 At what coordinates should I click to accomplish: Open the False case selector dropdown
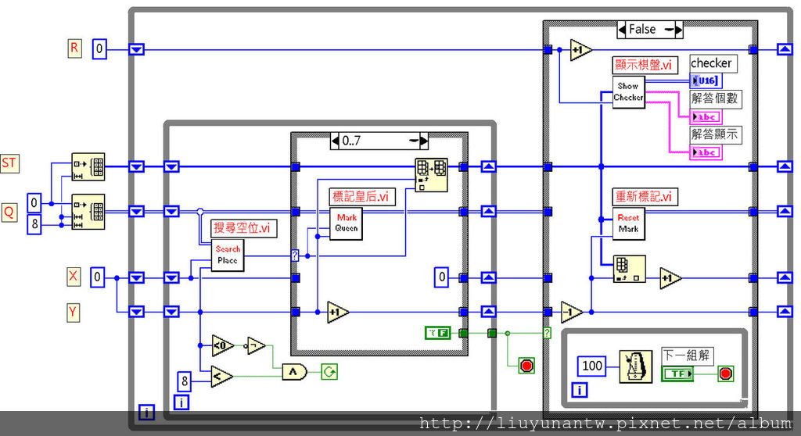[x=669, y=30]
